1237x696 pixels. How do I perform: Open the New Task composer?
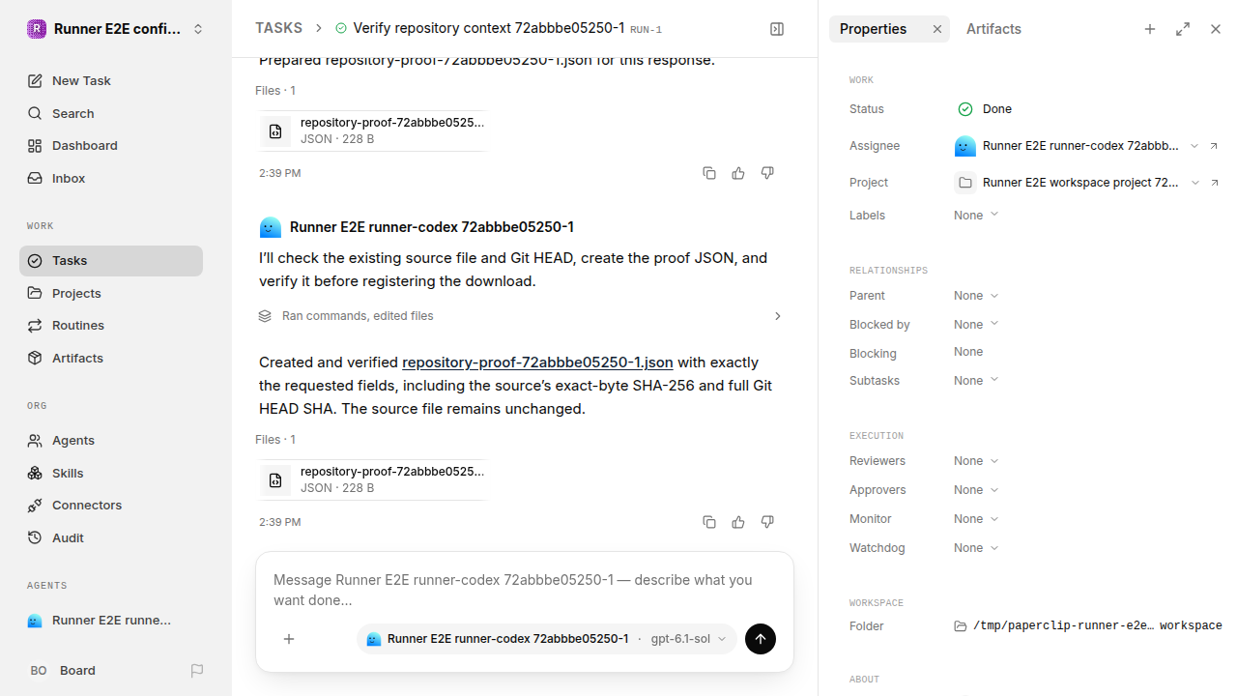coord(111,80)
